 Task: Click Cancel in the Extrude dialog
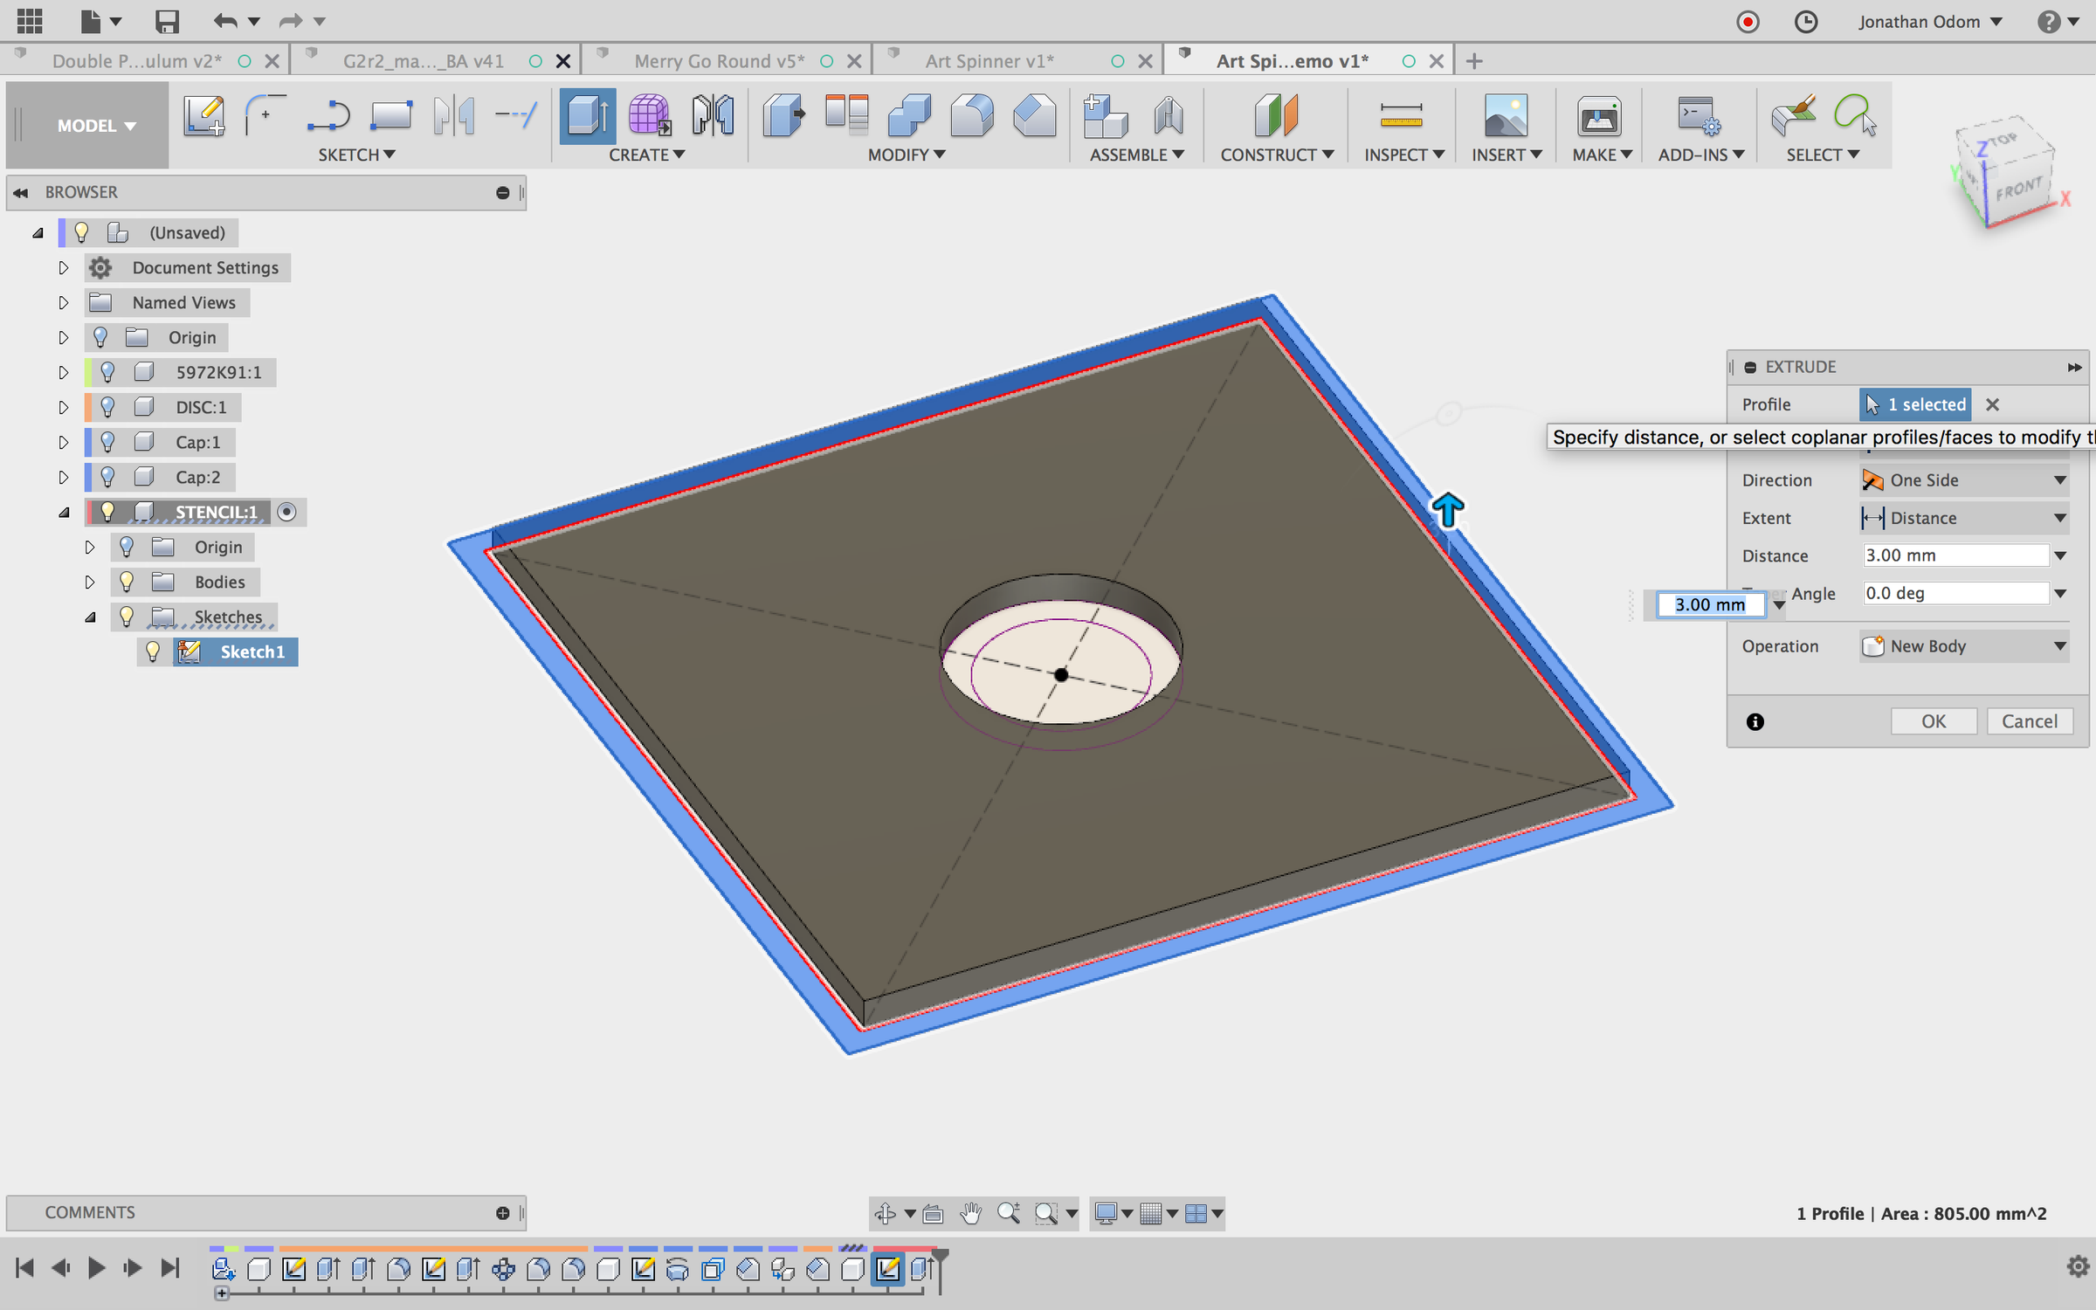point(2029,721)
